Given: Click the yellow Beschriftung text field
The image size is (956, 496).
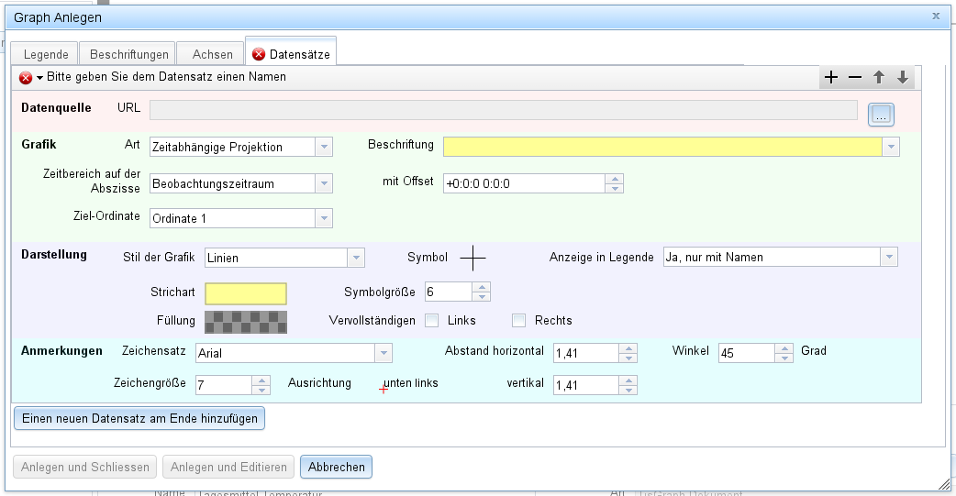Looking at the screenshot, I should [x=662, y=147].
